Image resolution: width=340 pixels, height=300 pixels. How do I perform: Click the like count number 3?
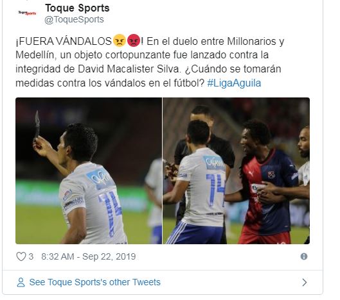(31, 256)
